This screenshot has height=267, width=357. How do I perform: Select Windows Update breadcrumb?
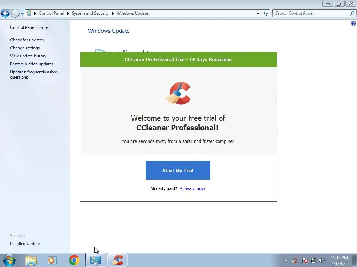click(x=132, y=13)
